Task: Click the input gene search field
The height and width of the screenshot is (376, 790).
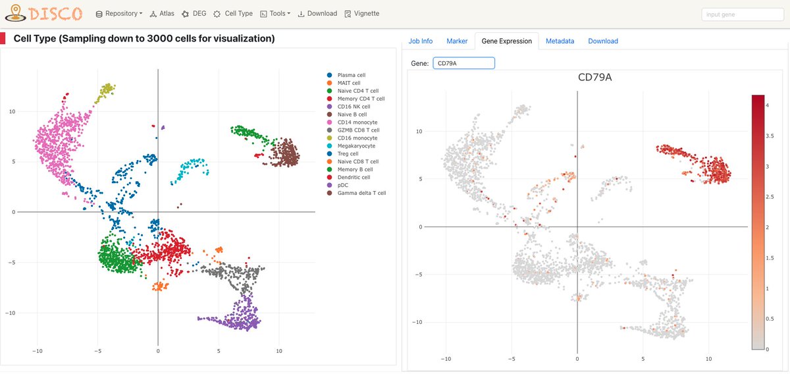Action: [x=743, y=14]
